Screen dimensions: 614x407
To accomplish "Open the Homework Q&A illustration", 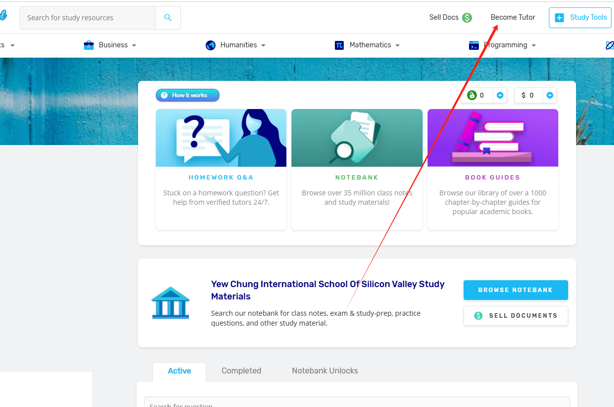I will (x=221, y=138).
